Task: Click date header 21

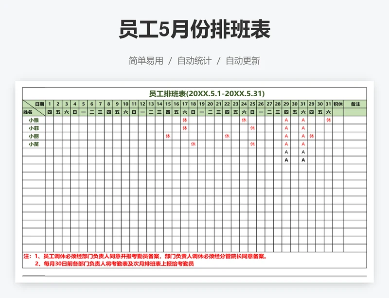Action: 218,104
